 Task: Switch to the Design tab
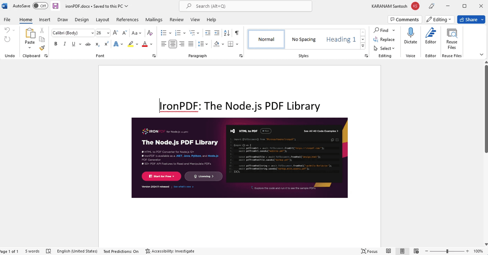82,19
